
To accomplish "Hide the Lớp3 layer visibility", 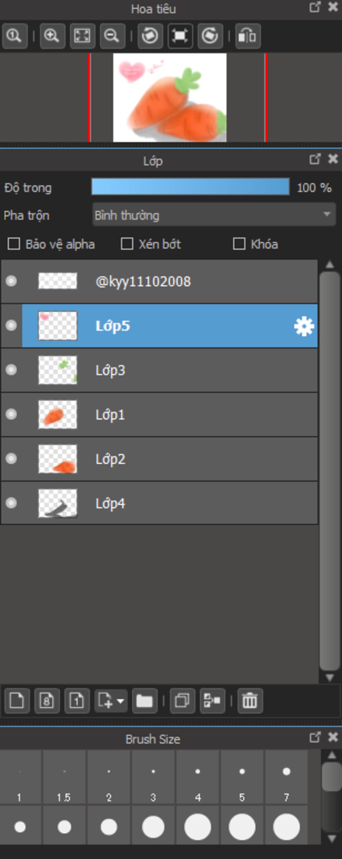I will (11, 370).
